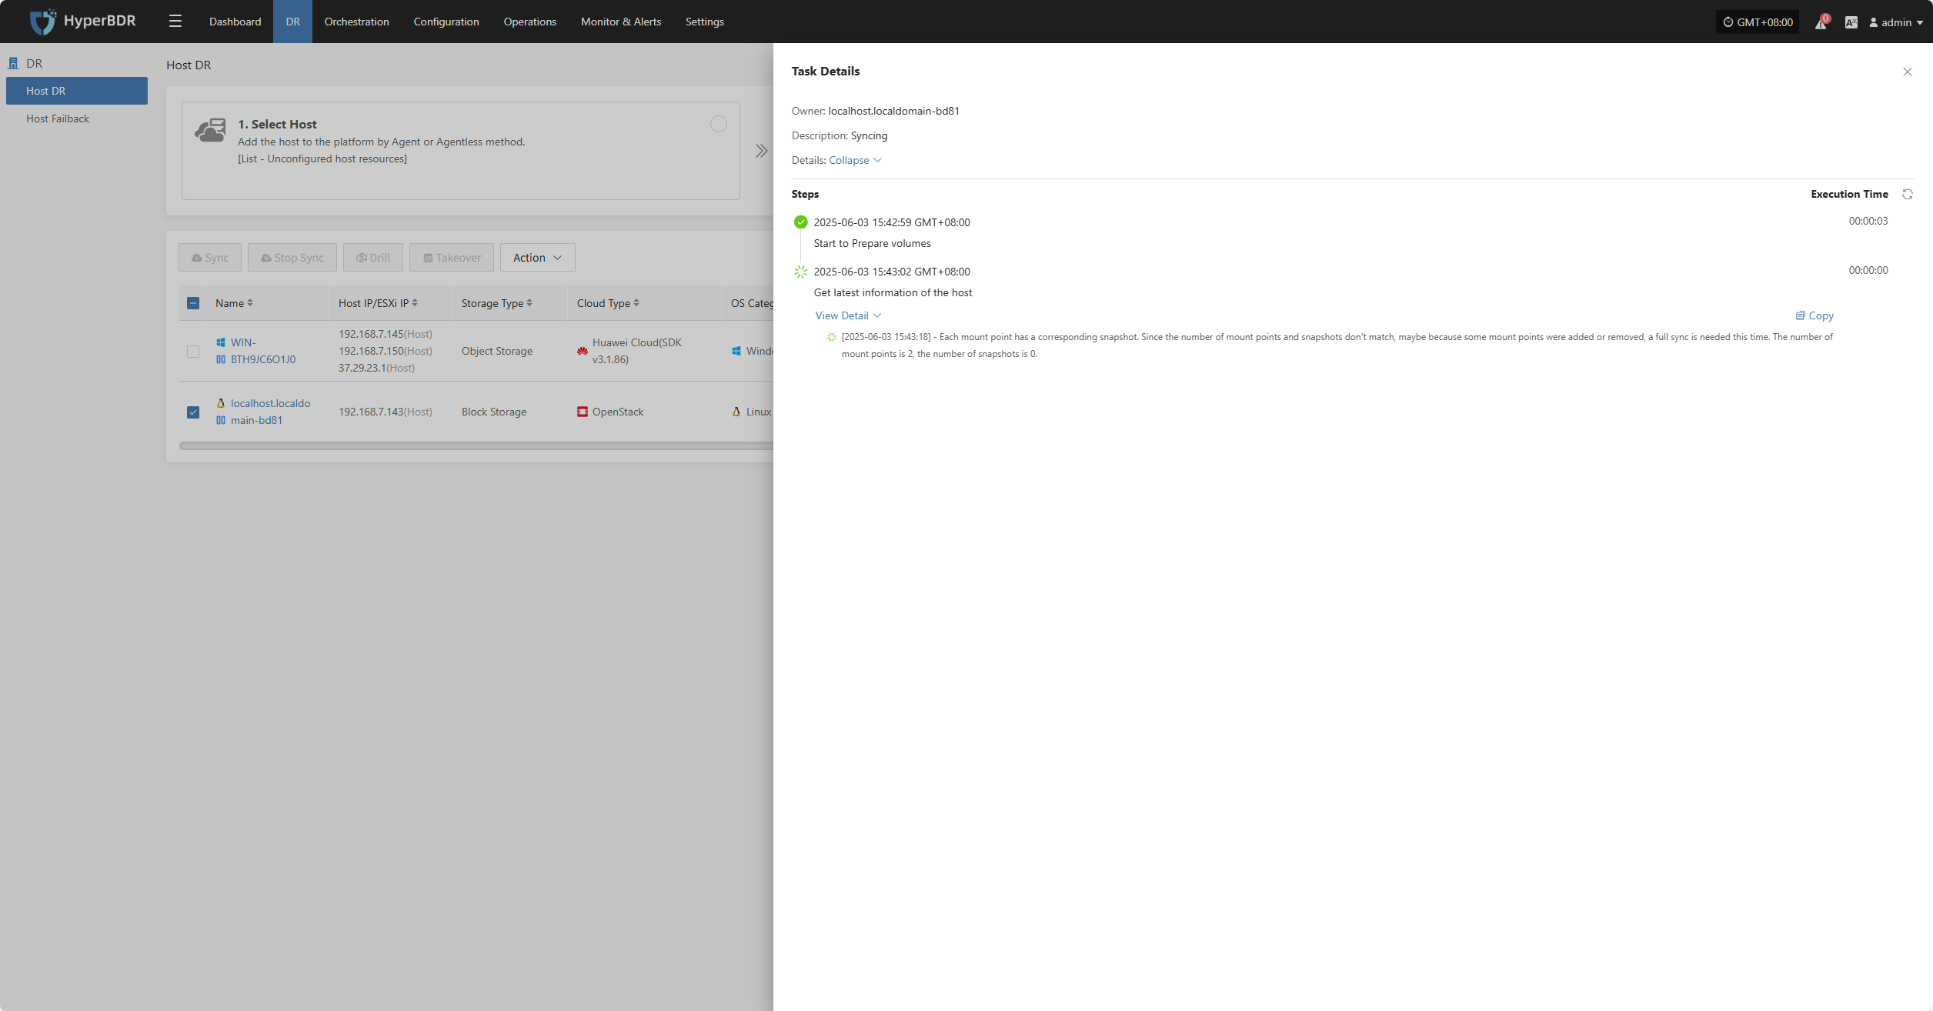The height and width of the screenshot is (1011, 1933).
Task: Click the language switch icon
Action: coord(1851,22)
